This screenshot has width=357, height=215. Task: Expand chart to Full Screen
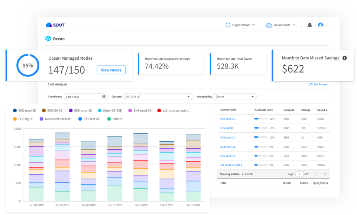[x=318, y=85]
